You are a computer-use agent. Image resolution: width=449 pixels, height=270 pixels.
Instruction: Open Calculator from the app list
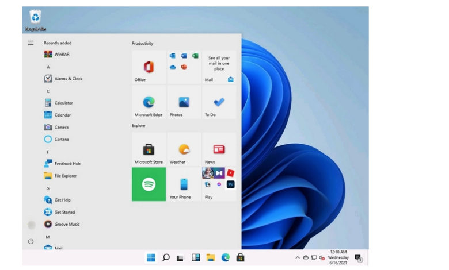[x=63, y=103]
